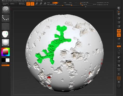The height and width of the screenshot is (96, 123).
Task: Click the AAHalf icon
Action: pos(119,27)
